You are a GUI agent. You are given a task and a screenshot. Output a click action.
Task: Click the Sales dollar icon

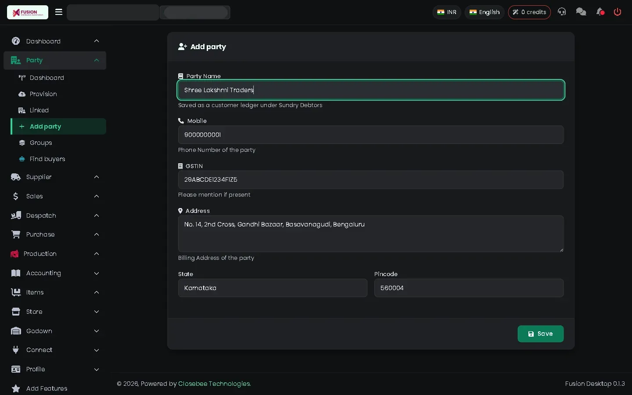(x=16, y=196)
